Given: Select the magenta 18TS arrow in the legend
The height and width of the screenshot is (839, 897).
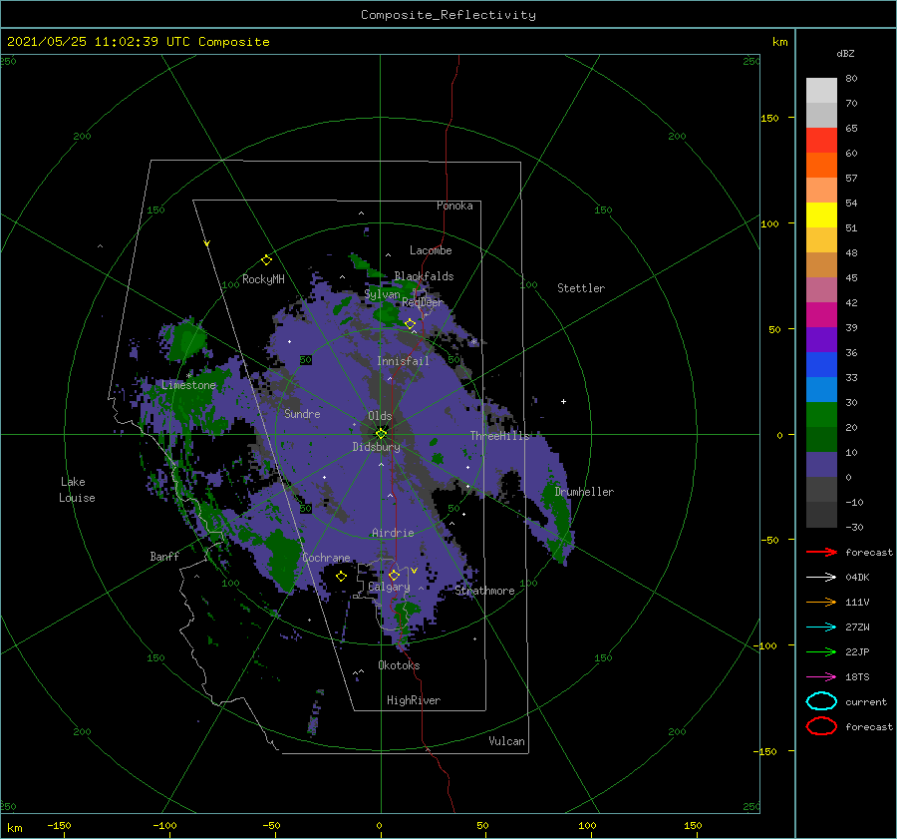Looking at the screenshot, I should tap(821, 677).
